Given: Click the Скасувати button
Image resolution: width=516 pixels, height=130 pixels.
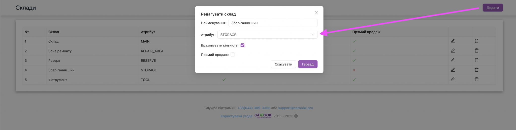Looking at the screenshot, I should coord(283,64).
